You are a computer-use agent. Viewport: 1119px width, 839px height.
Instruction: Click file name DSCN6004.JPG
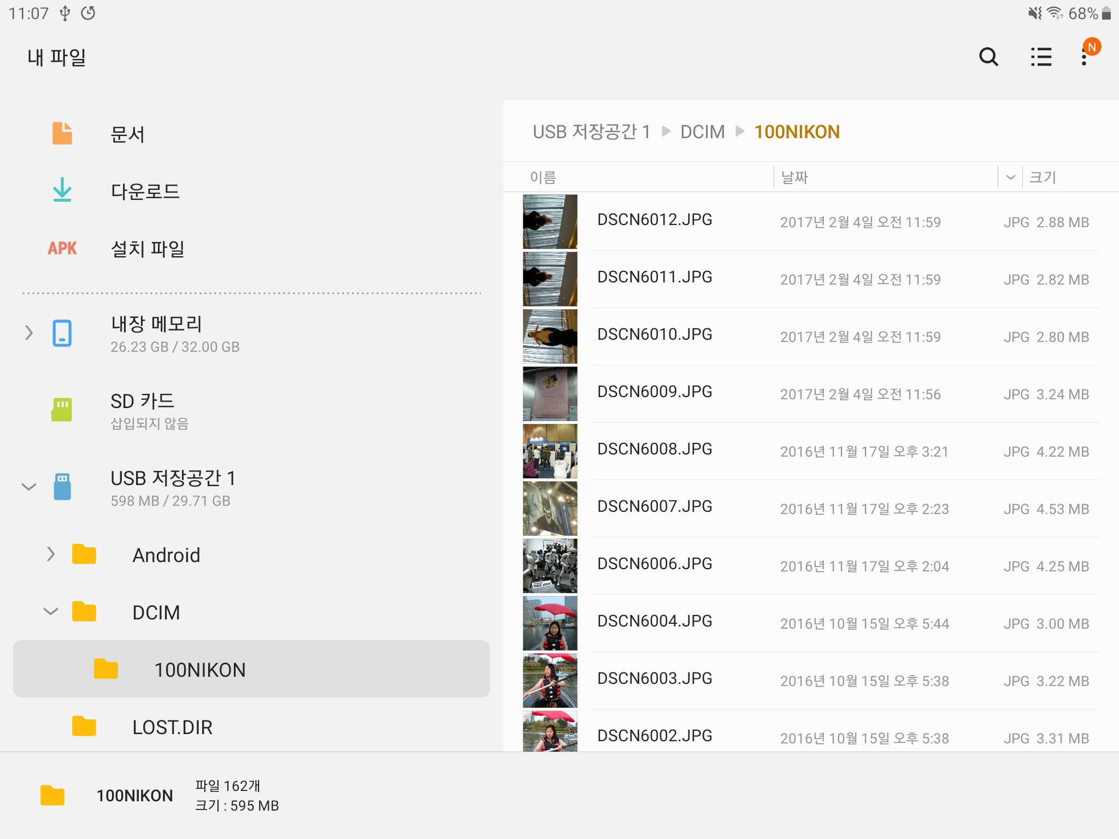point(655,621)
